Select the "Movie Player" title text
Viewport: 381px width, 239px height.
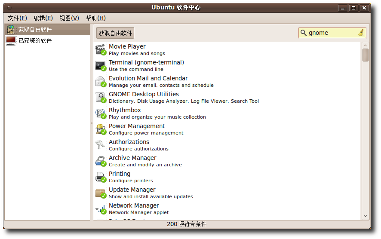coord(127,46)
